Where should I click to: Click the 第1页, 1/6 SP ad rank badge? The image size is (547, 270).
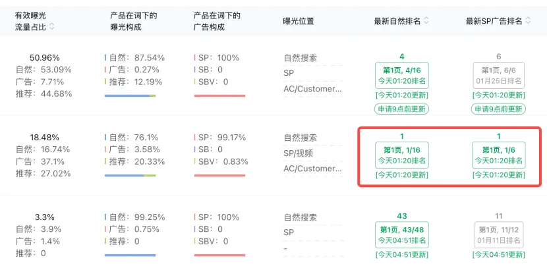tap(498, 155)
